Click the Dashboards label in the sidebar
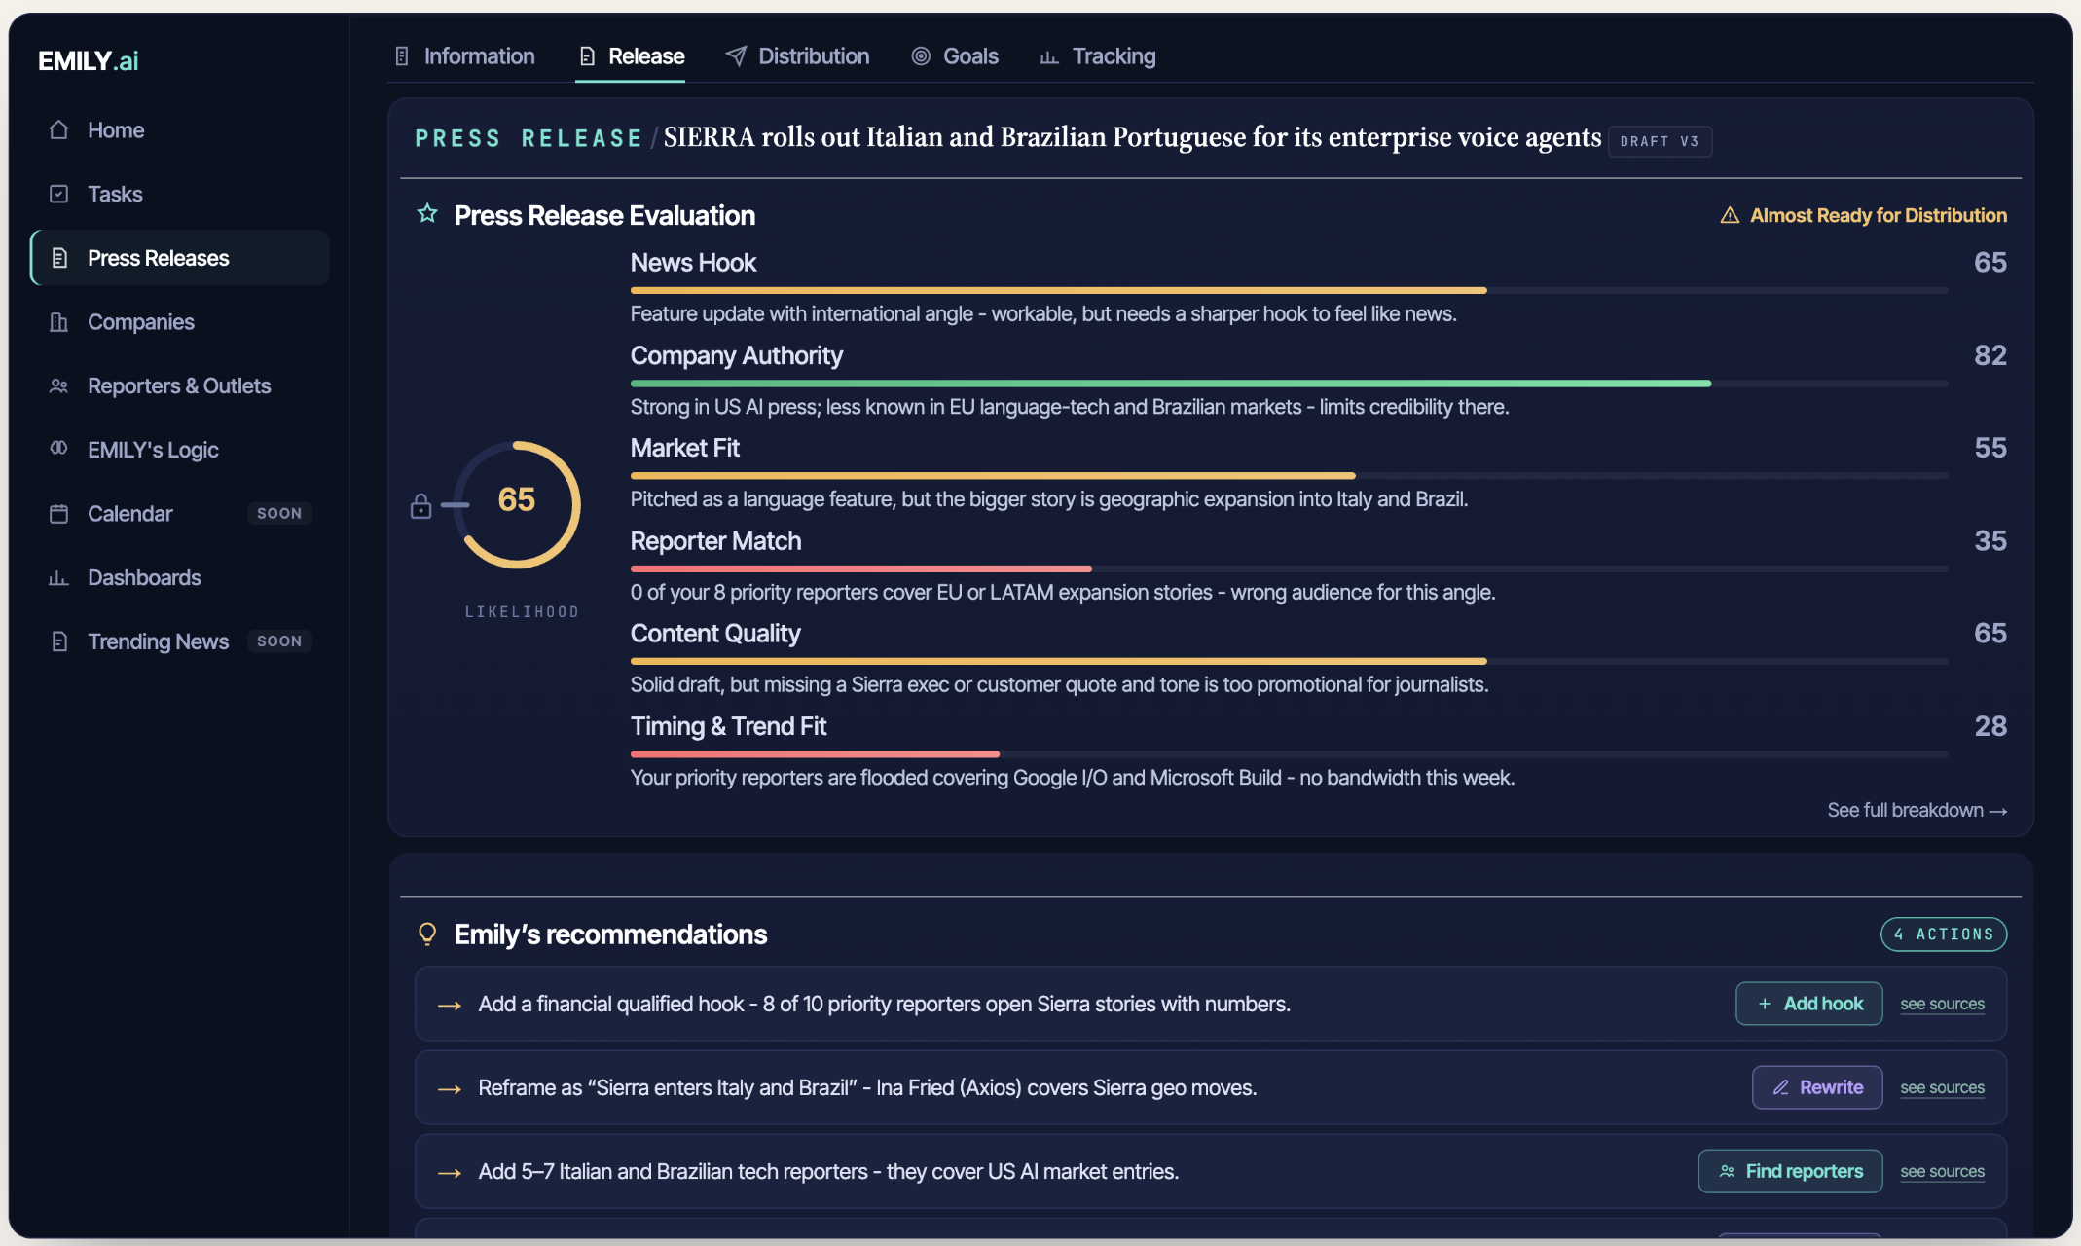The image size is (2081, 1246). (144, 577)
